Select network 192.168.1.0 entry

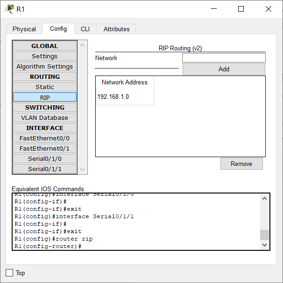click(125, 97)
